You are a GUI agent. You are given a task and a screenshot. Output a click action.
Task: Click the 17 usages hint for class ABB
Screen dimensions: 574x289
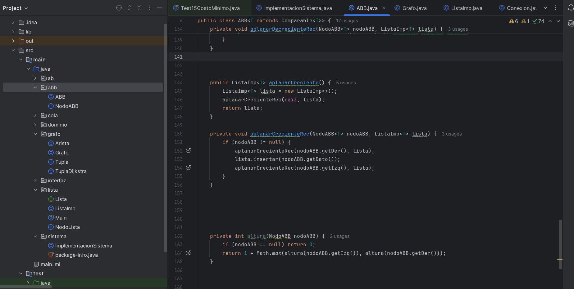pyautogui.click(x=347, y=21)
